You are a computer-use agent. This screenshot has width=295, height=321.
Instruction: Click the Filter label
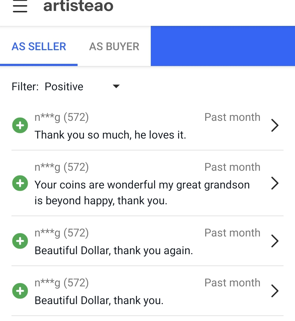[25, 87]
